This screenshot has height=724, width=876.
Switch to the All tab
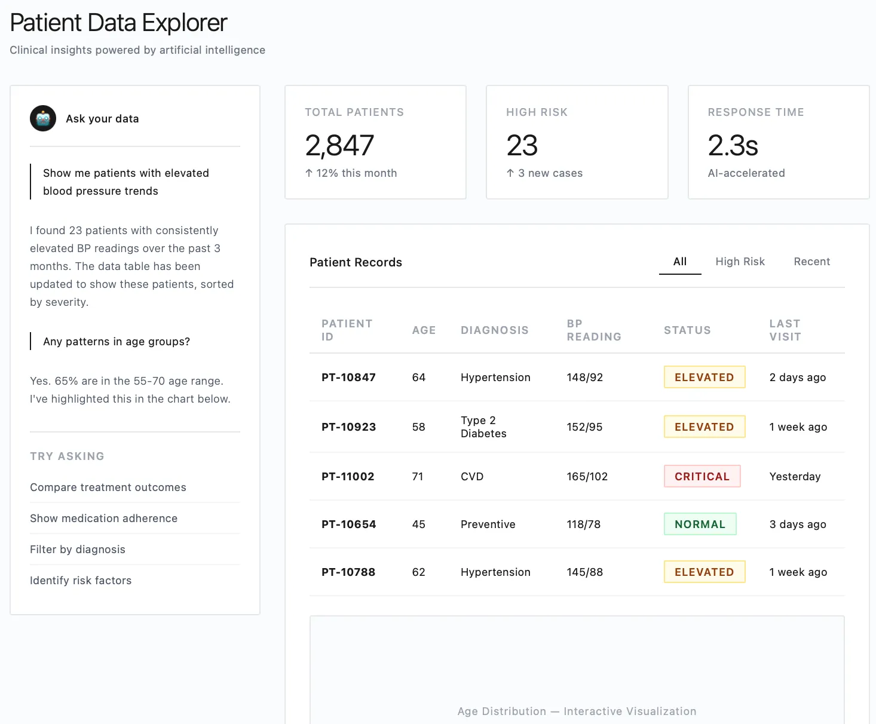[679, 262]
